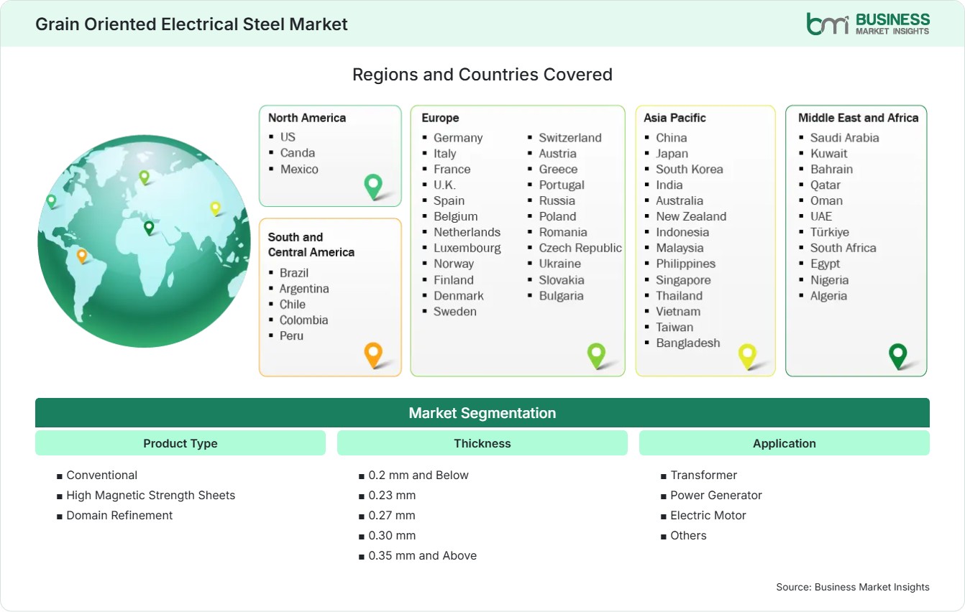Click 'Türkiye' in Middle East and Africa list
The width and height of the screenshot is (965, 612).
[x=830, y=232]
